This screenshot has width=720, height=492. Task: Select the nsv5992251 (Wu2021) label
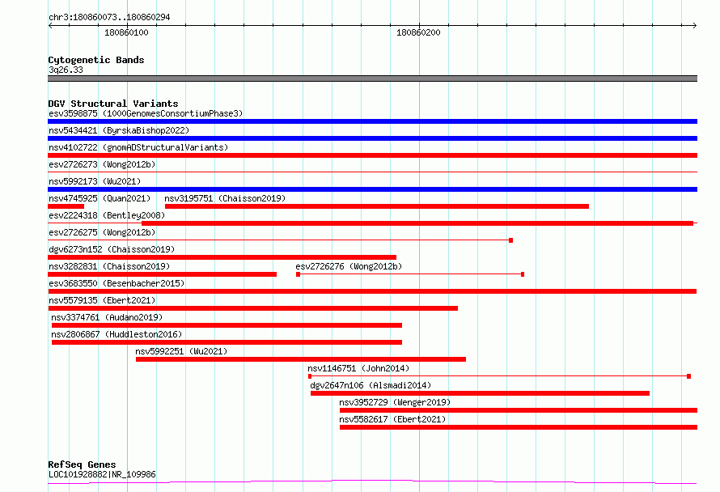(x=181, y=351)
